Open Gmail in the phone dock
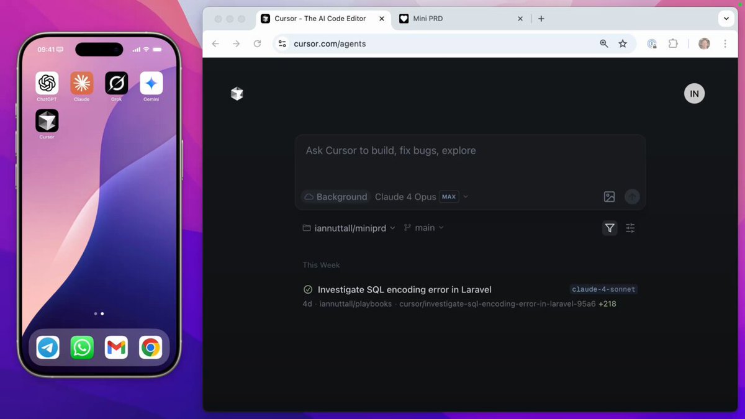Screen dimensions: 745x419 [116, 348]
